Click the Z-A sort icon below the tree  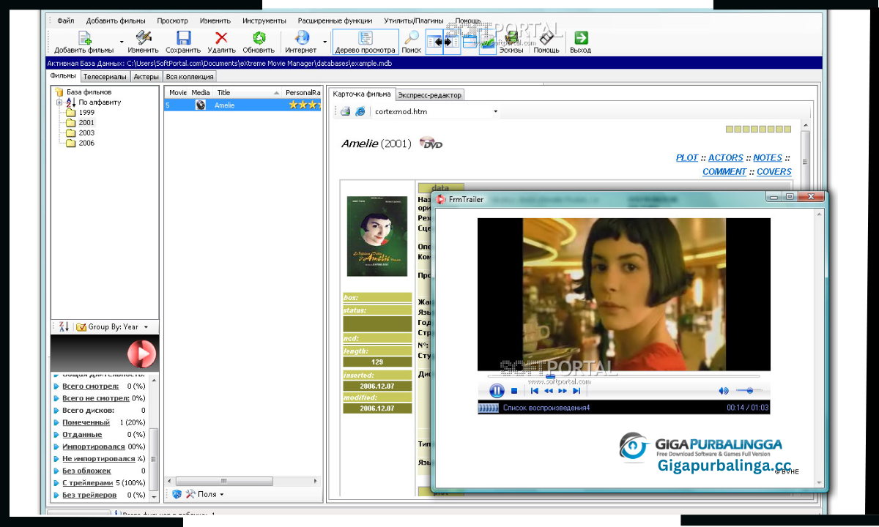[x=63, y=327]
